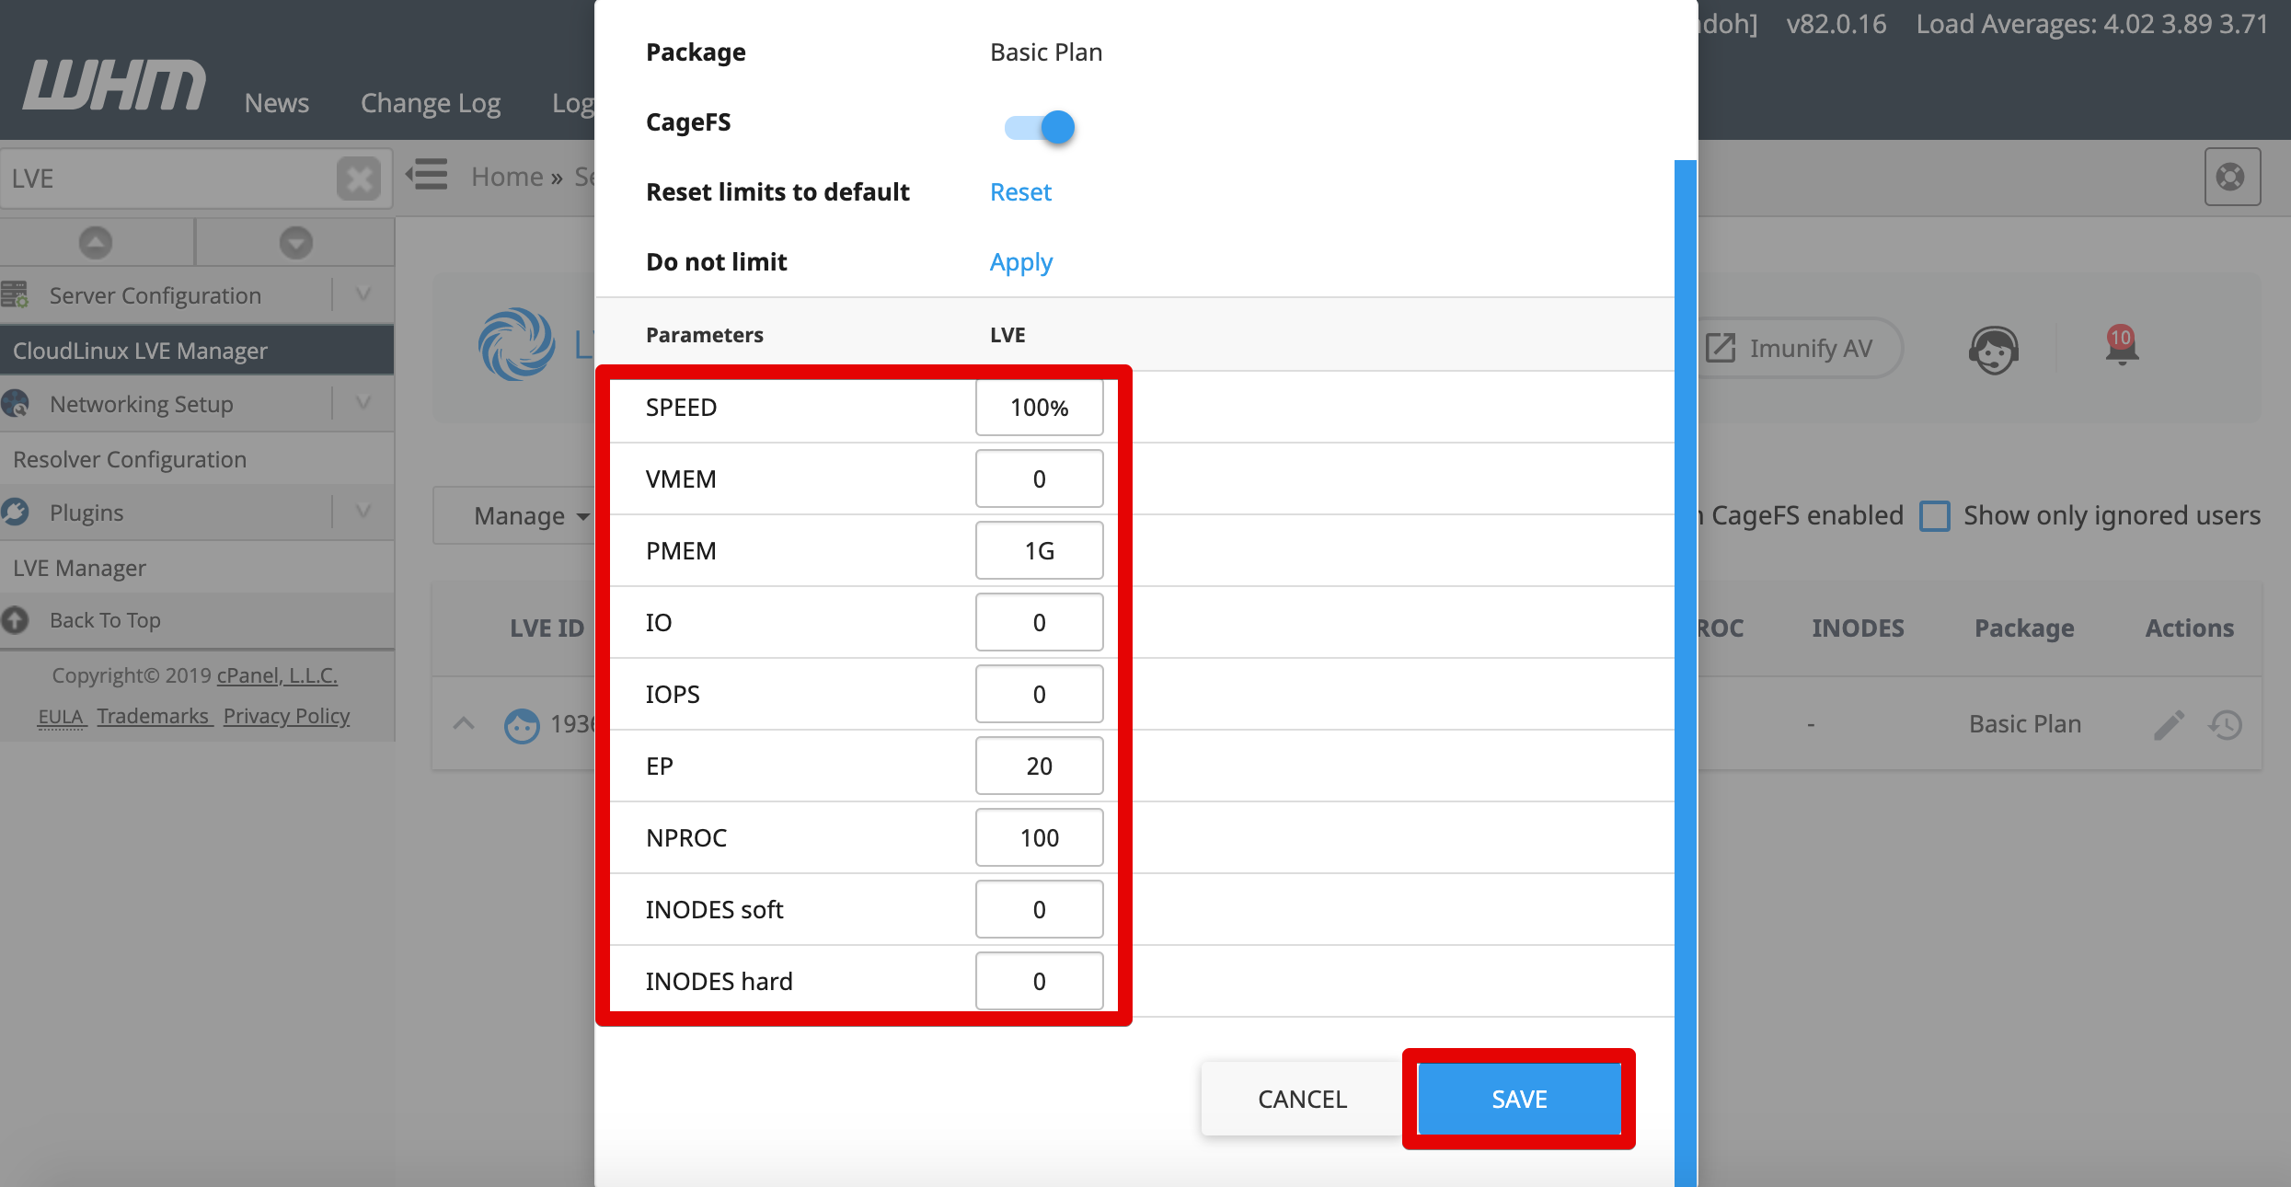Clear the LVE search box icon

pyautogui.click(x=359, y=178)
